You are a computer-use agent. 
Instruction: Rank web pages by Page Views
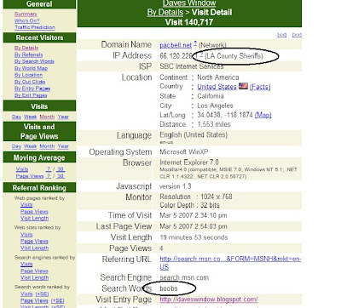pos(34,212)
